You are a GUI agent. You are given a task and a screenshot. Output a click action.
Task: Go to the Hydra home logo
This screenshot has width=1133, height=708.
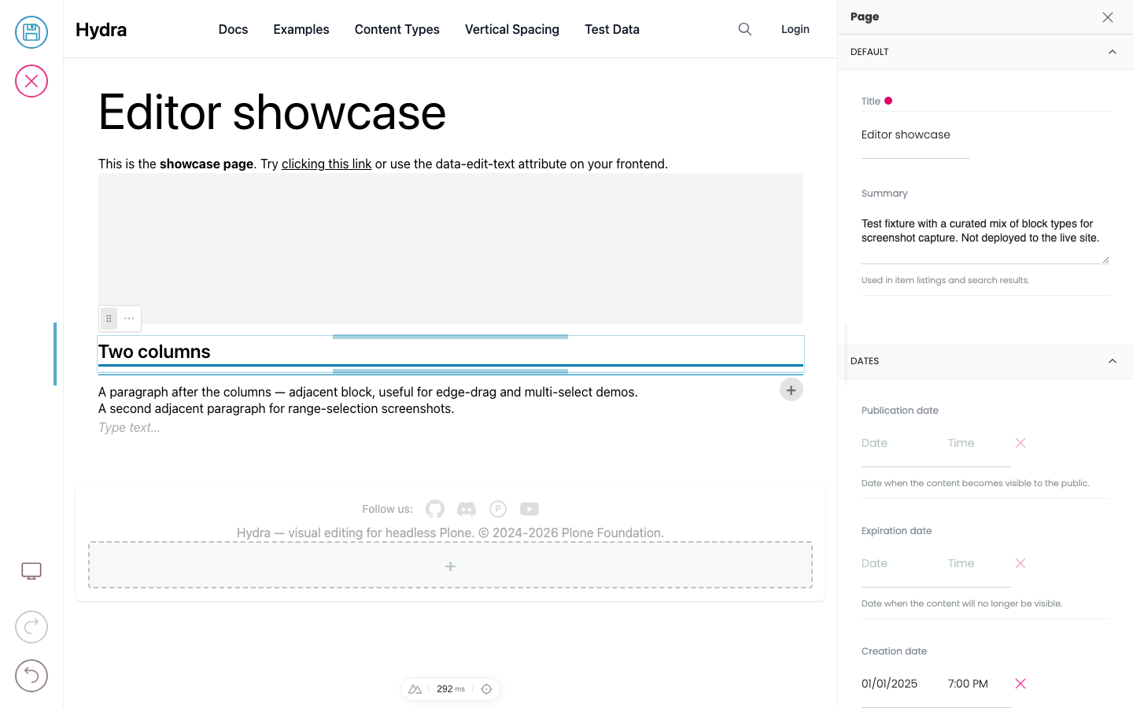[101, 29]
